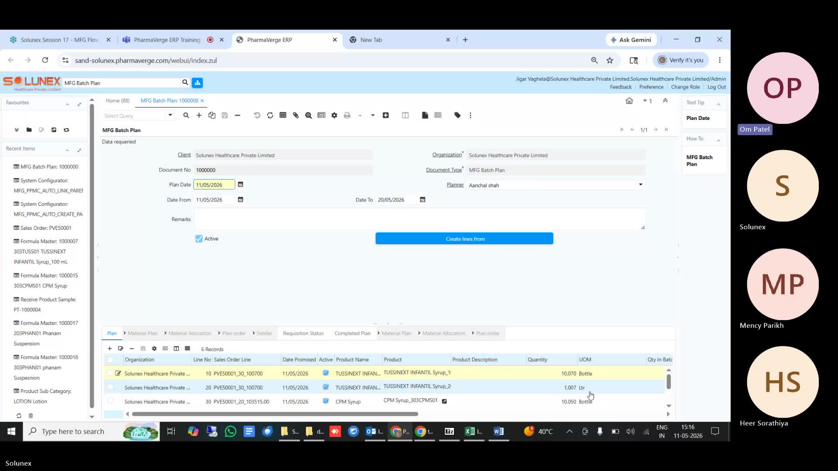Viewport: 838px width, 471px height.
Task: Click the menu tree icon beside the search box
Action: (x=197, y=83)
